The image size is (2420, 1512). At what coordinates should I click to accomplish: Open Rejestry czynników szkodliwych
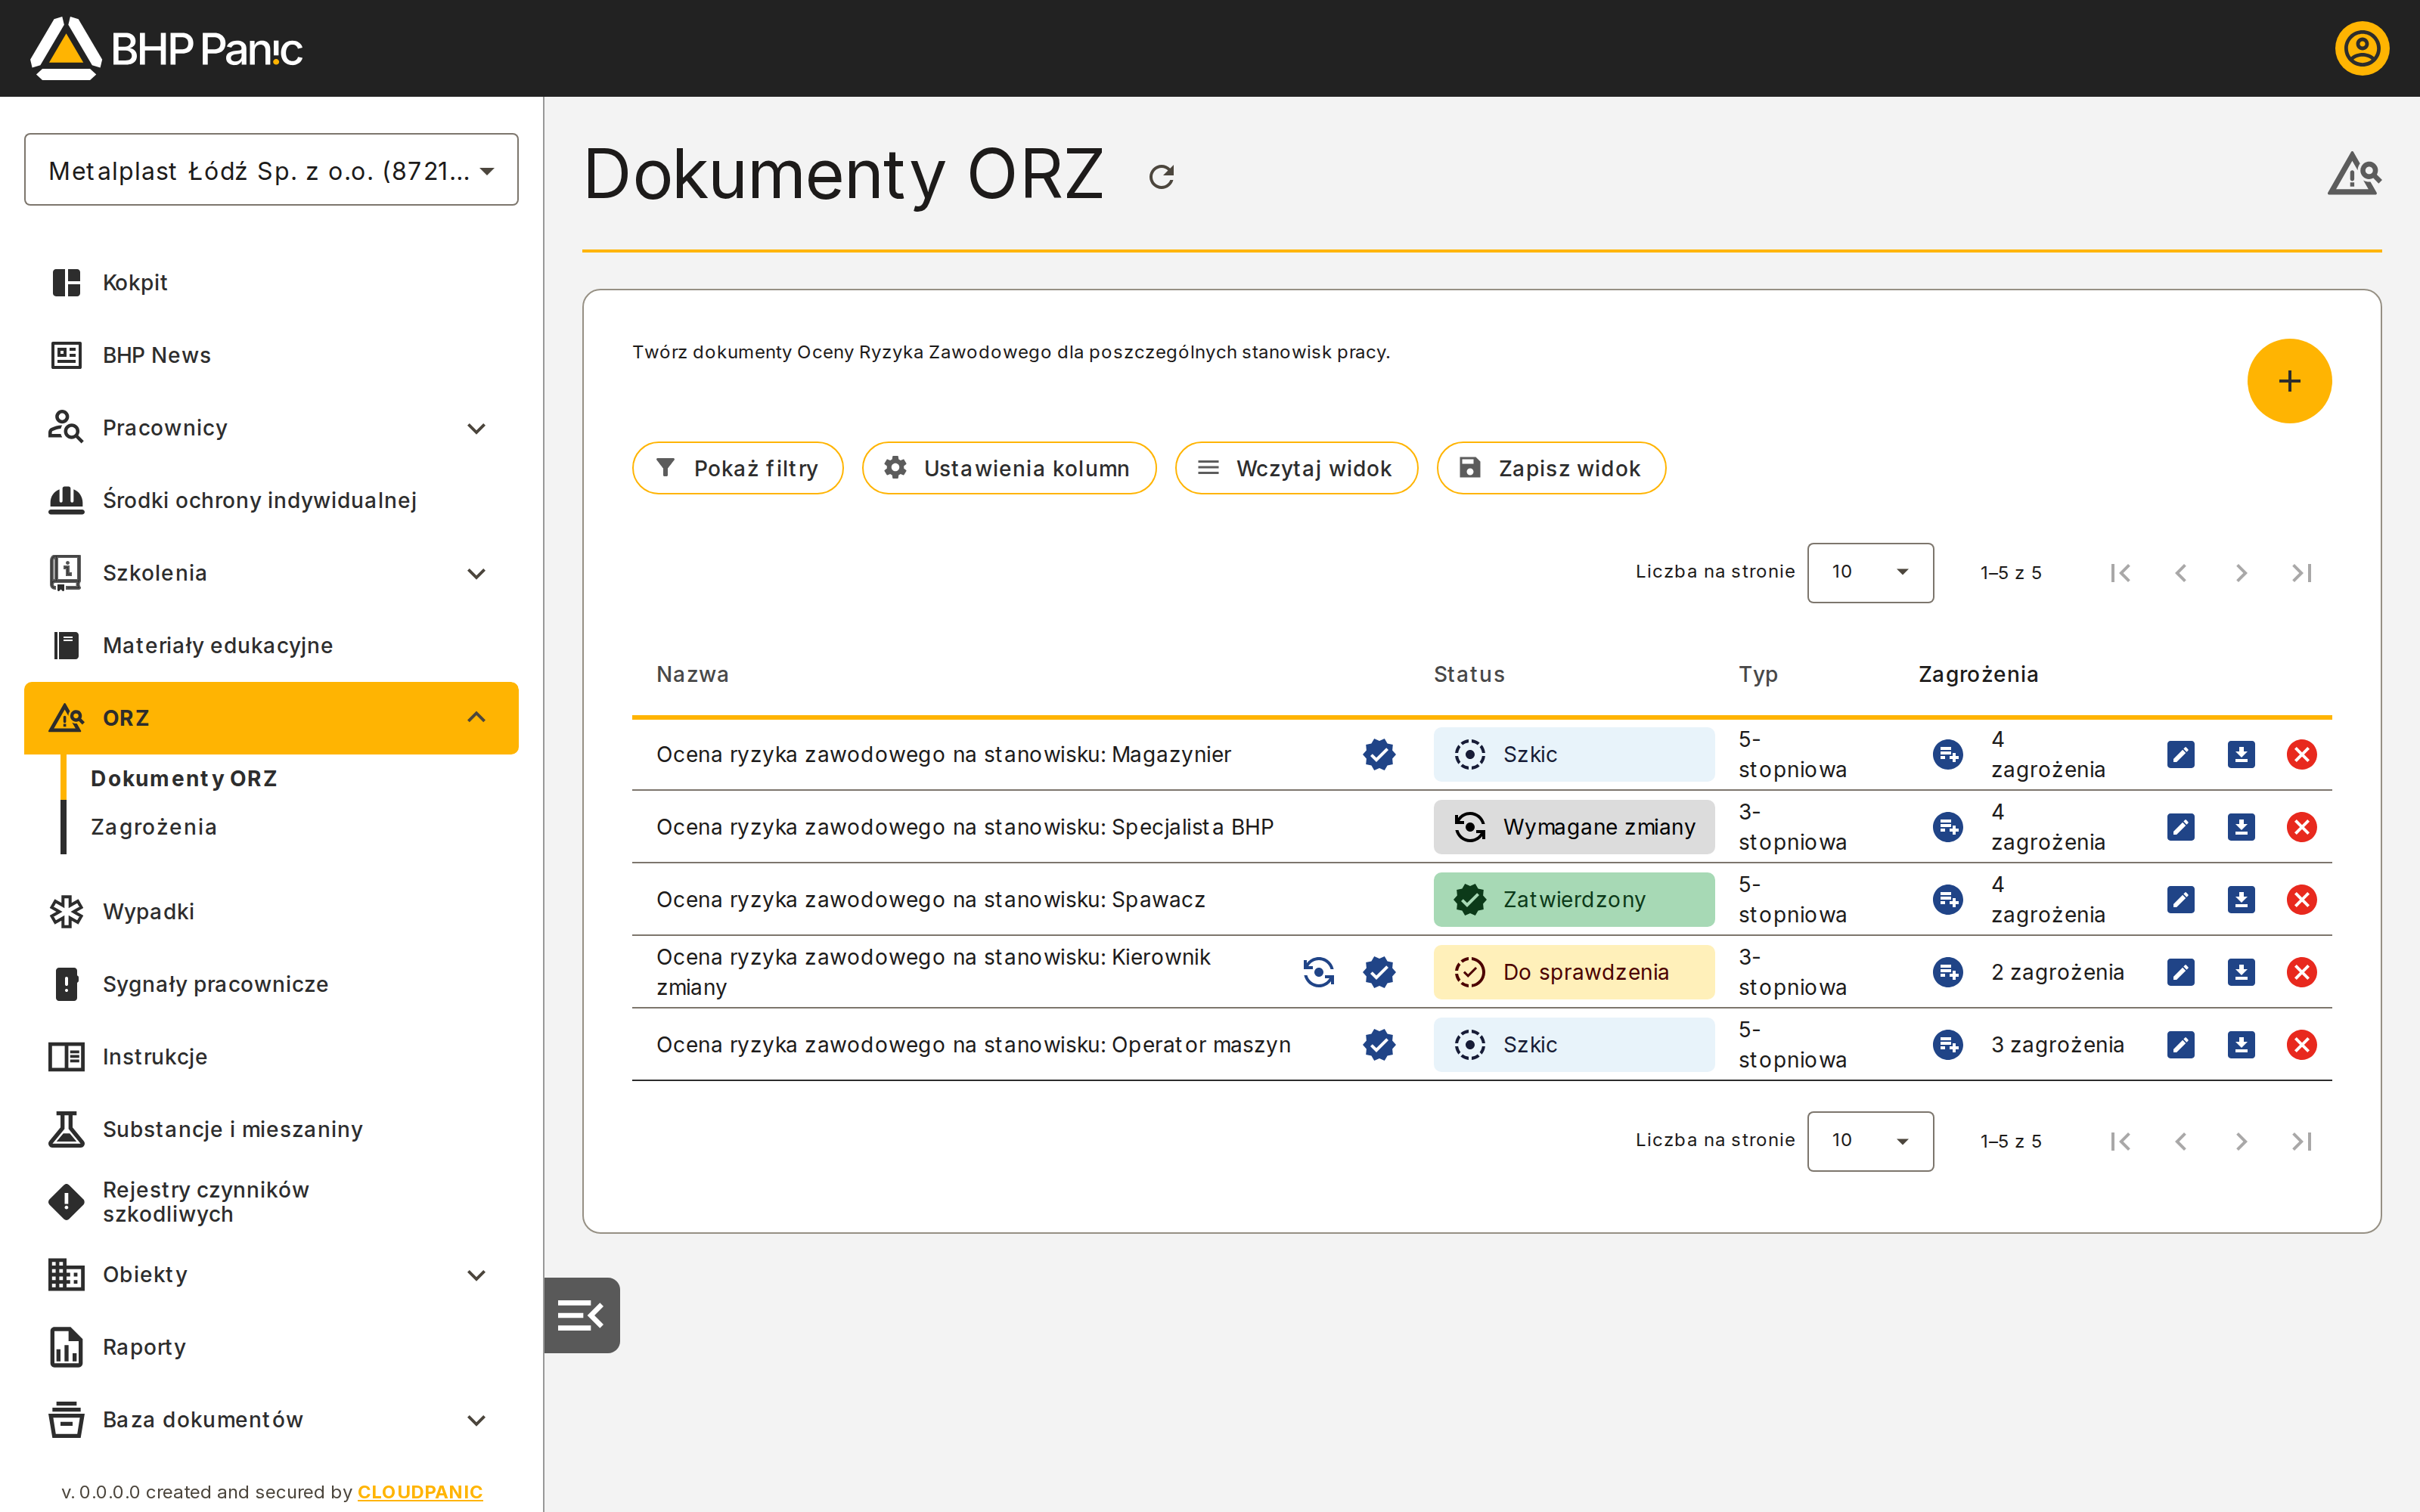click(x=271, y=1202)
